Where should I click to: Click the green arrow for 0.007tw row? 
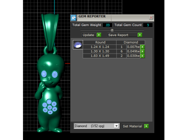pos(143,47)
